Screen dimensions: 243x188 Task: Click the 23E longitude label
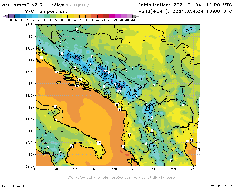pyautogui.click(x=193, y=169)
